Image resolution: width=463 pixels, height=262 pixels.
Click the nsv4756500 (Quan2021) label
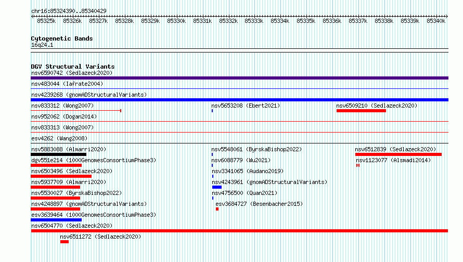coord(245,193)
